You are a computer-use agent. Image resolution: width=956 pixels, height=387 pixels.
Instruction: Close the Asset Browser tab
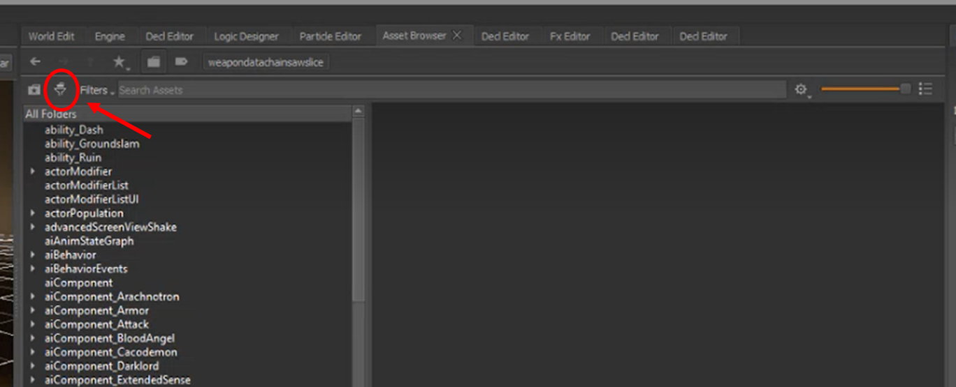tap(457, 36)
